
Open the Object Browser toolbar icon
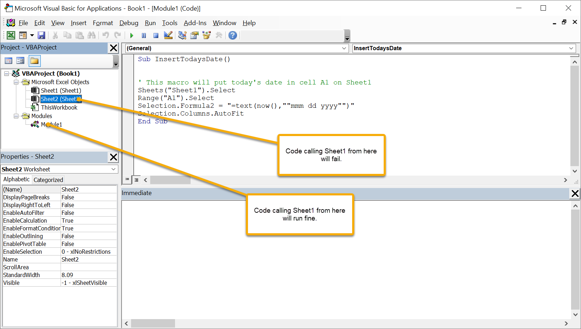coord(207,35)
